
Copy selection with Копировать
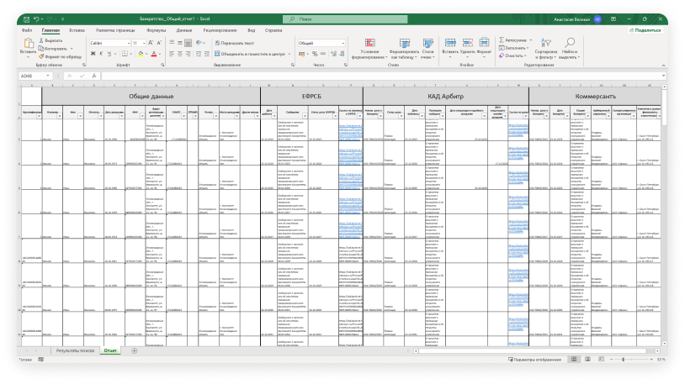pos(53,49)
